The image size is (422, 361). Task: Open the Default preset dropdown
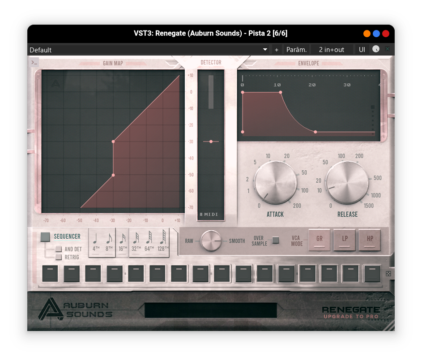149,50
